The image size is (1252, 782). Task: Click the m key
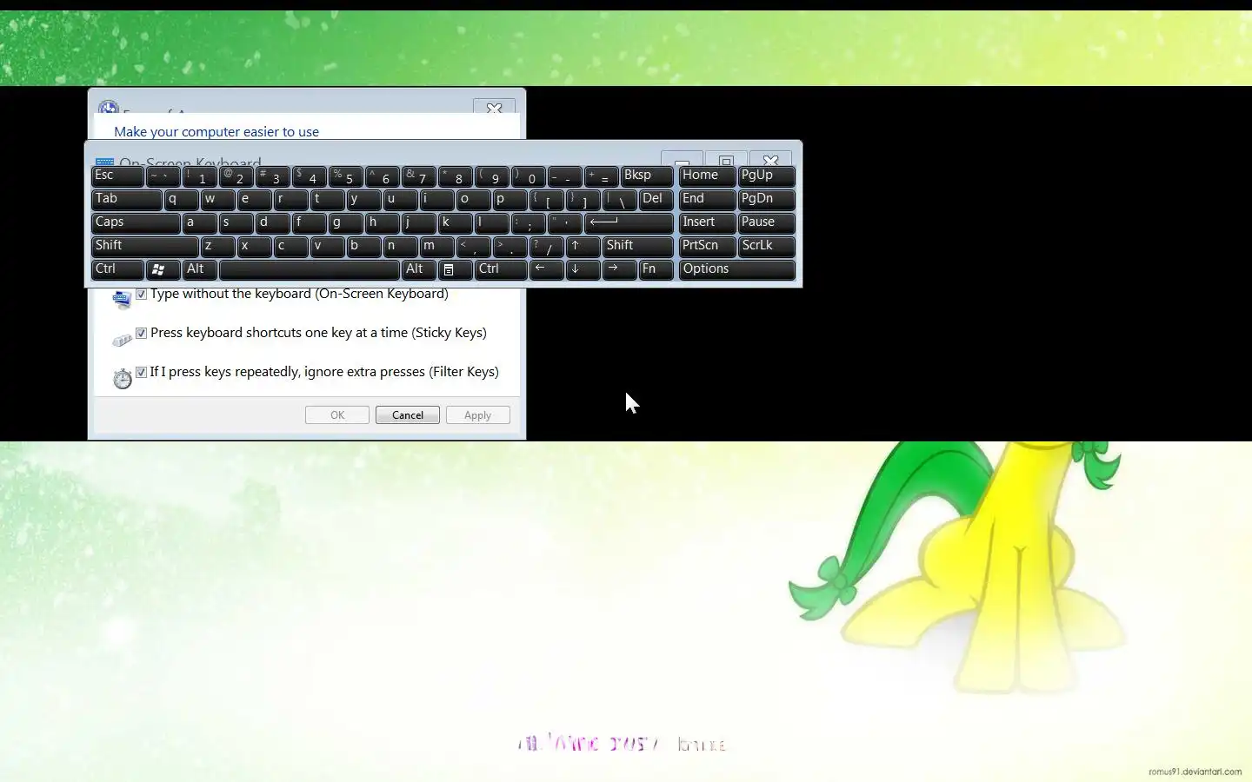[x=437, y=247]
